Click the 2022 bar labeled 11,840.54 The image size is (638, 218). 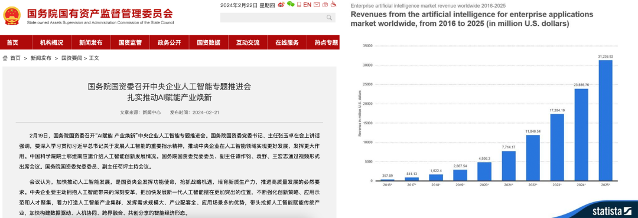coord(533,158)
